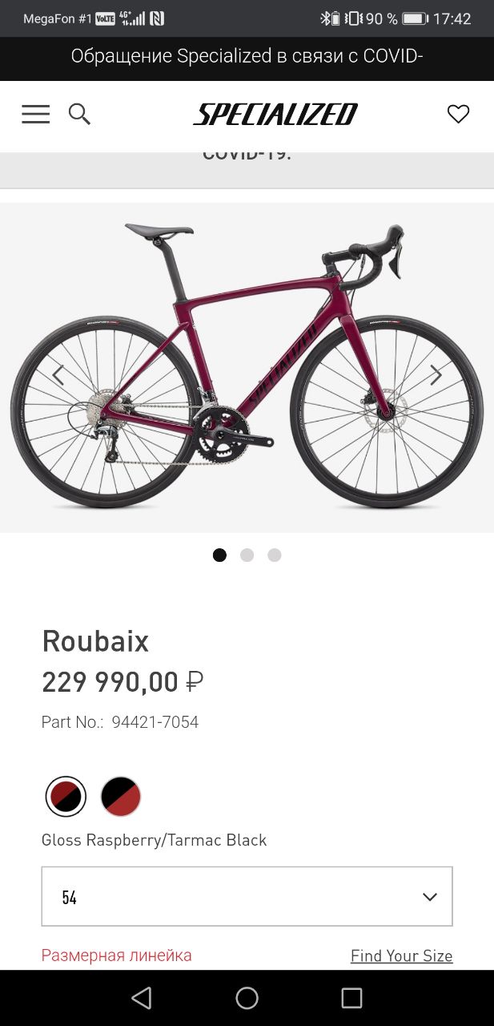
Task: Open the hamburger navigation menu
Action: [35, 115]
